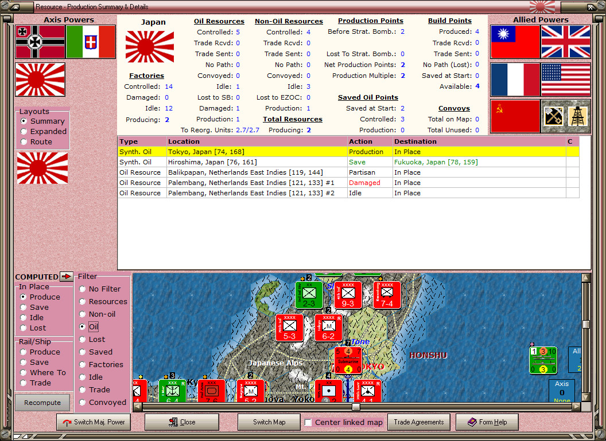
Task: Select the No Filter option
Action: coord(82,290)
